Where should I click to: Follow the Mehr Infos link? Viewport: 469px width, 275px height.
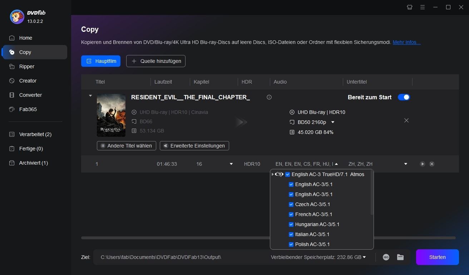point(406,42)
